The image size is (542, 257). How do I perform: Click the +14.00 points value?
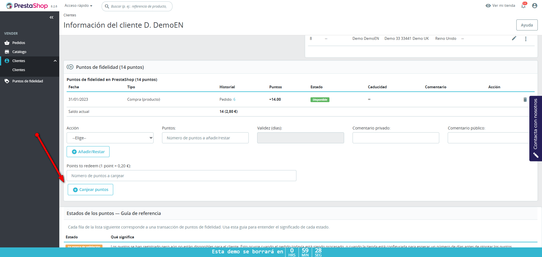click(275, 99)
